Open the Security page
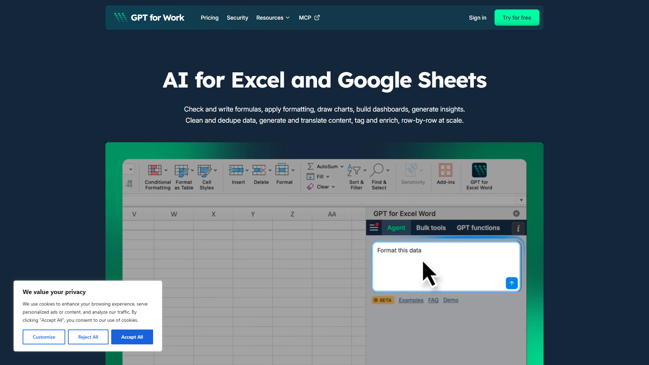 click(x=237, y=18)
